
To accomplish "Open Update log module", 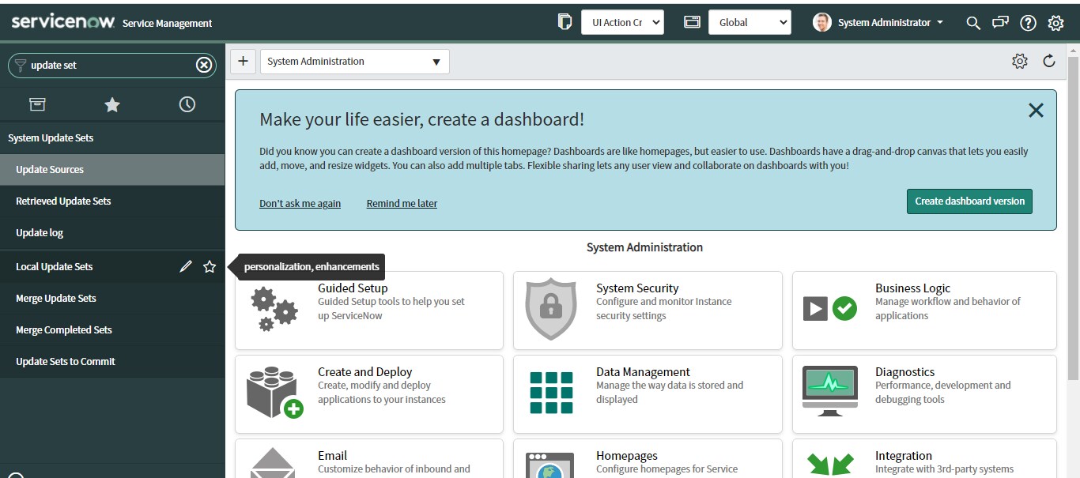I will coord(112,233).
